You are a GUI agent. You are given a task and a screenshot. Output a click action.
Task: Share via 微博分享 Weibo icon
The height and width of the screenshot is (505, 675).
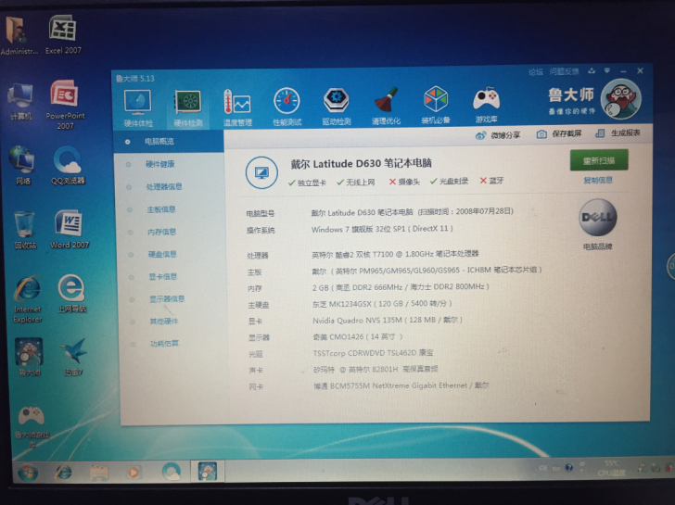[480, 135]
